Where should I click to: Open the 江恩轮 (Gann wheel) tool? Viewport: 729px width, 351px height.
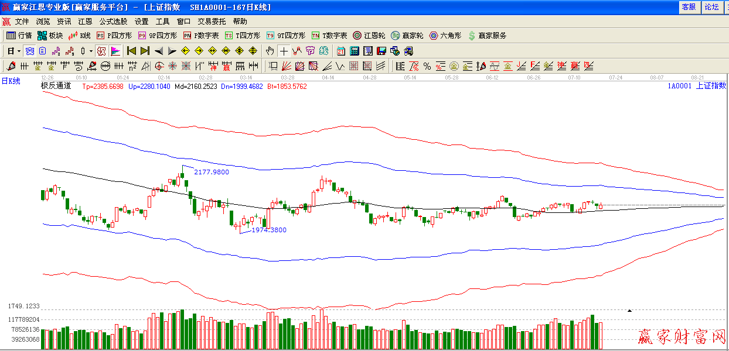coord(369,36)
